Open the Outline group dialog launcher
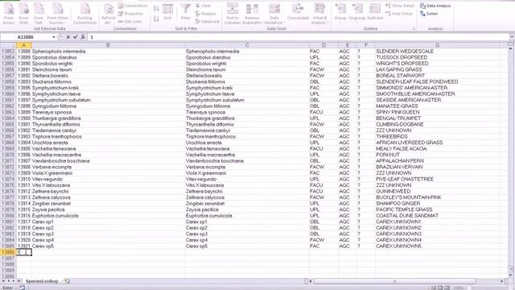This screenshot has height=290, width=515. pyautogui.click(x=414, y=29)
